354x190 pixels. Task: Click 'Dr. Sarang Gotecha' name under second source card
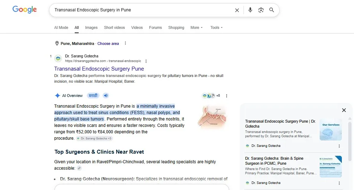pos(266,183)
